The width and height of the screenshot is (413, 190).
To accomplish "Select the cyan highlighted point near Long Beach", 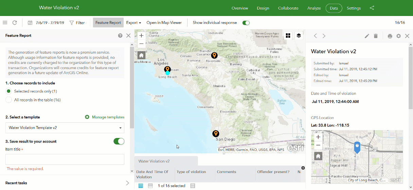I will (x=167, y=73).
